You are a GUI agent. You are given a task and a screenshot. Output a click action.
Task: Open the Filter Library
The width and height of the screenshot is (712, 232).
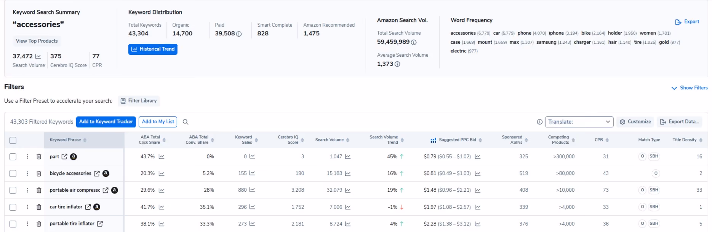coord(139,101)
